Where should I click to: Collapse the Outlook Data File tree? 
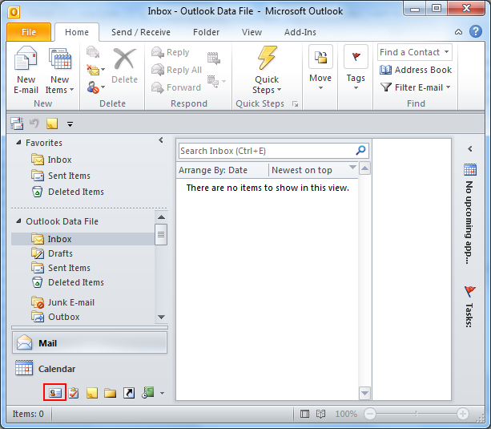click(18, 221)
